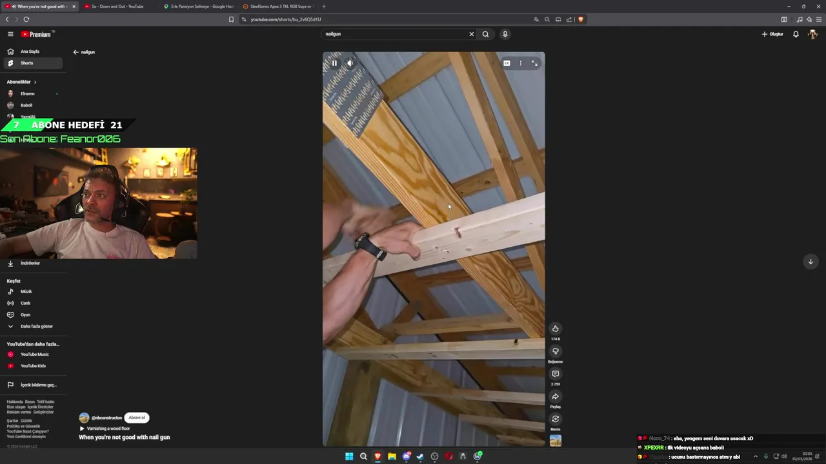Switch to So - Down and Out tab
Viewport: 826px width, 464px height.
pos(118,6)
